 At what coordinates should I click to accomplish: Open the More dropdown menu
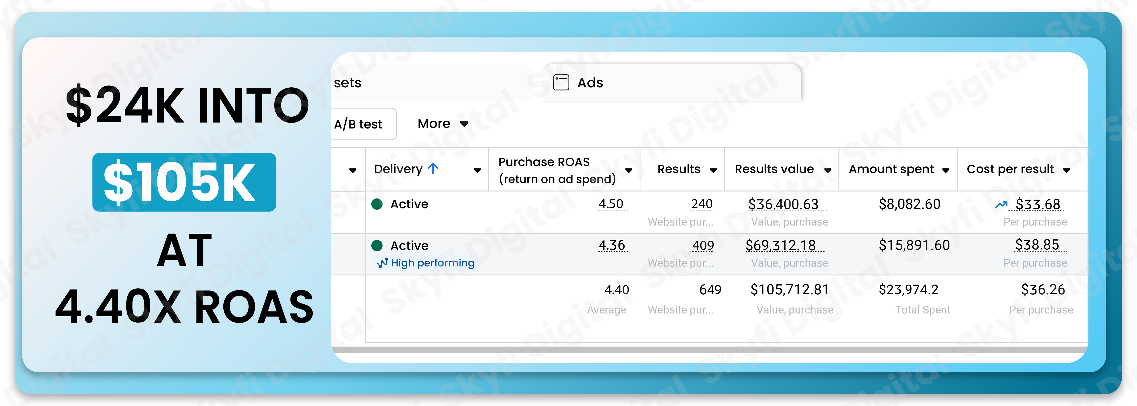(443, 124)
